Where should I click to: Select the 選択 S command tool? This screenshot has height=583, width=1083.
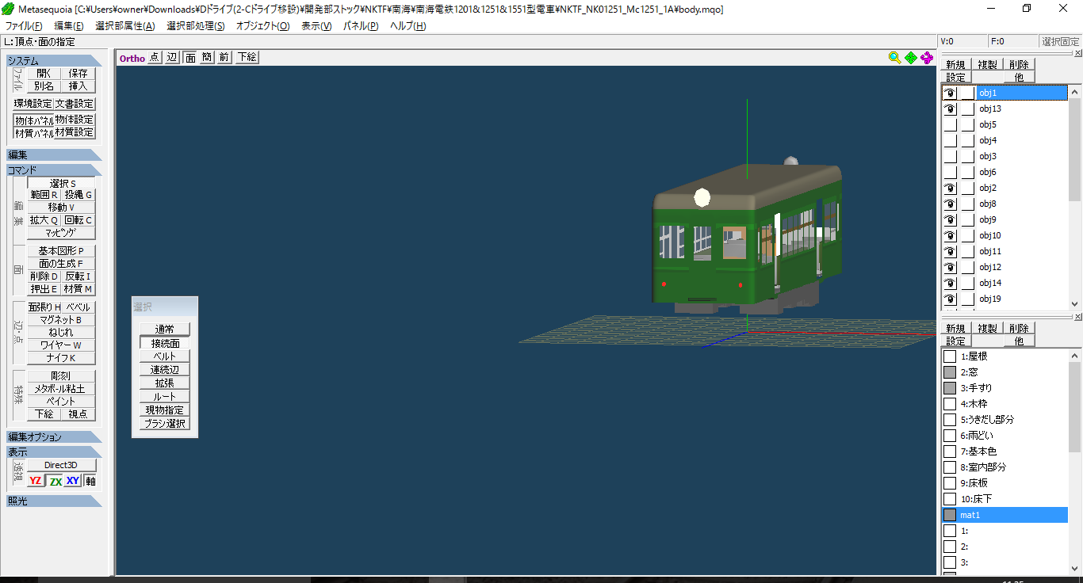(62, 183)
